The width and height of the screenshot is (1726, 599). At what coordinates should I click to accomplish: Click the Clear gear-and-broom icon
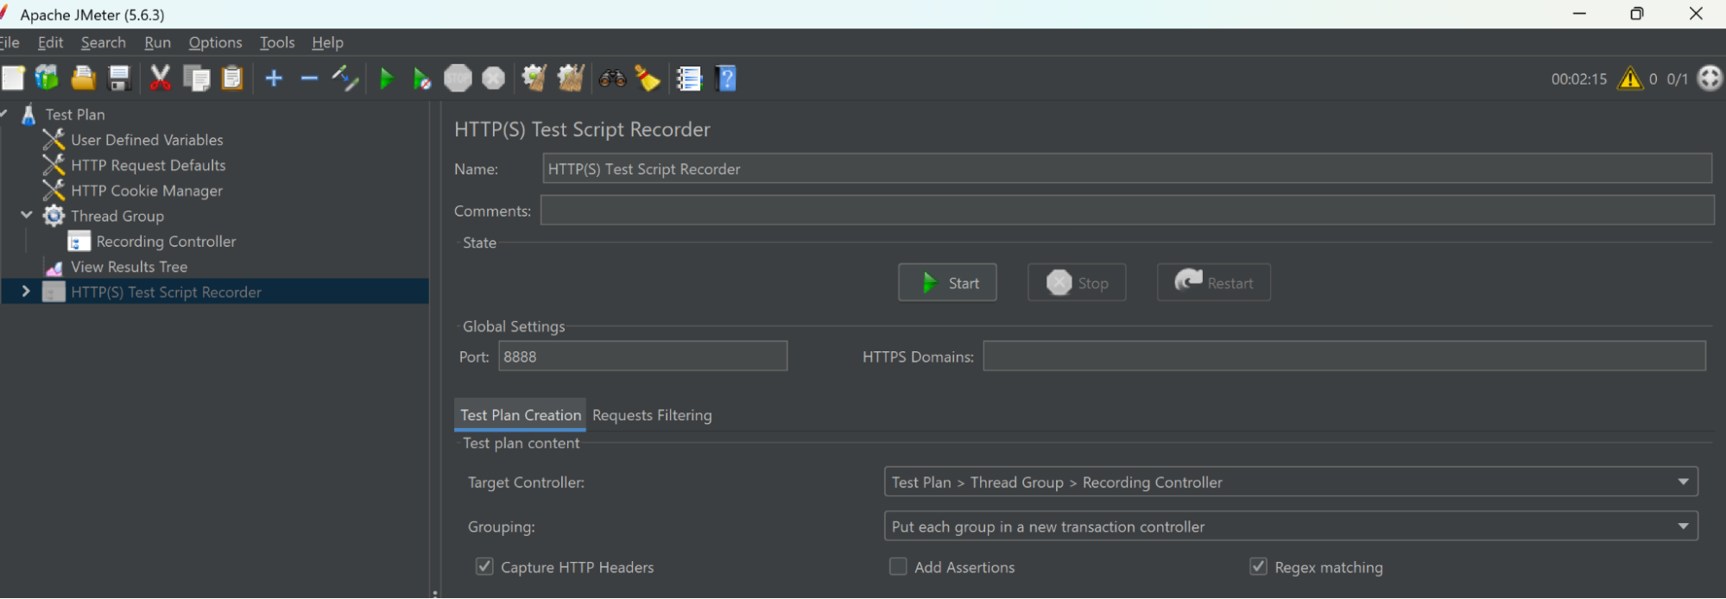tap(534, 79)
